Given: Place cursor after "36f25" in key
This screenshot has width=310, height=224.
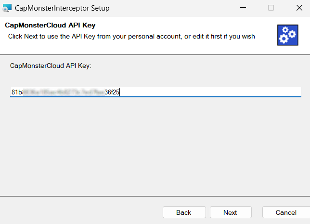Looking at the screenshot, I should point(120,92).
